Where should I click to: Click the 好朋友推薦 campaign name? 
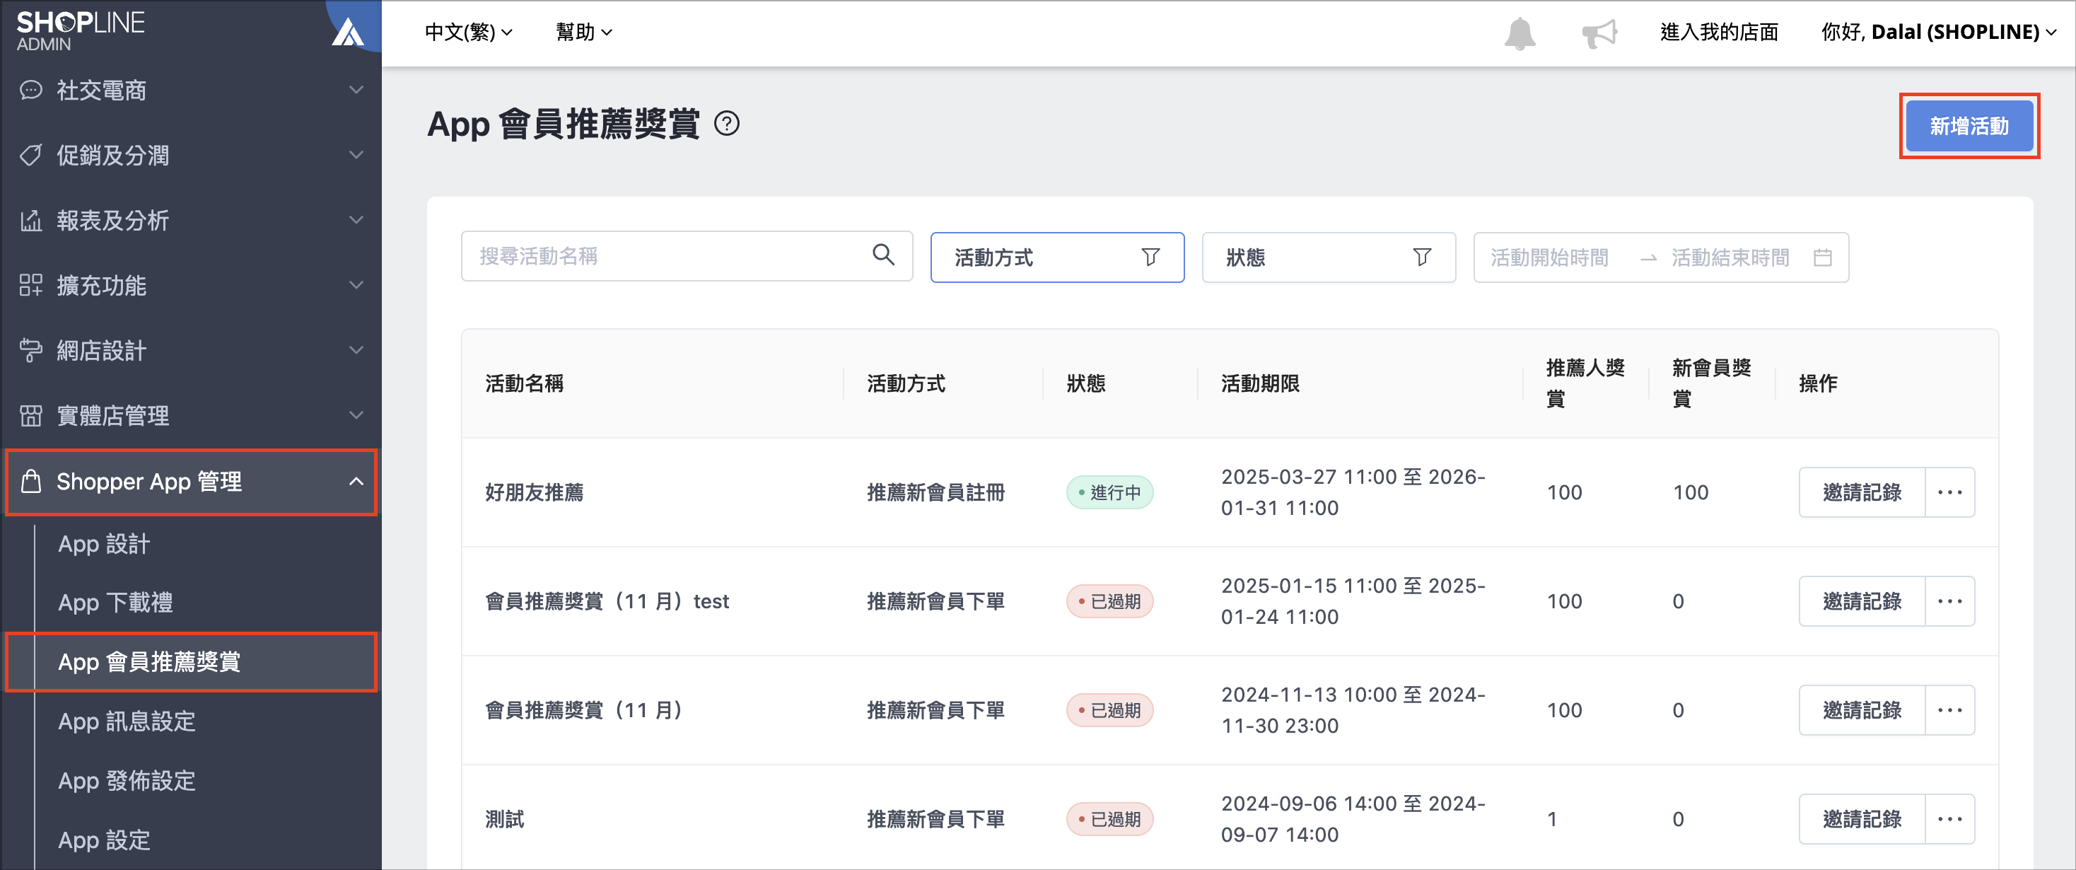535,492
